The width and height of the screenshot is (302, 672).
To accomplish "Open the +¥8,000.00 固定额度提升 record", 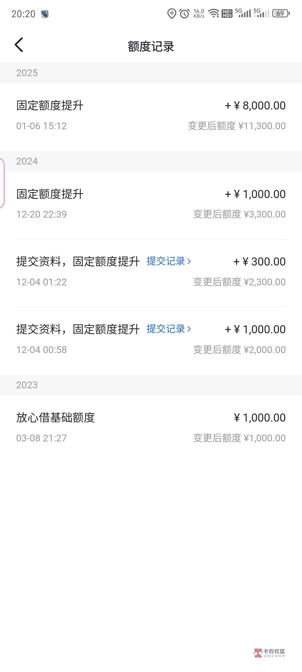I will pos(151,116).
